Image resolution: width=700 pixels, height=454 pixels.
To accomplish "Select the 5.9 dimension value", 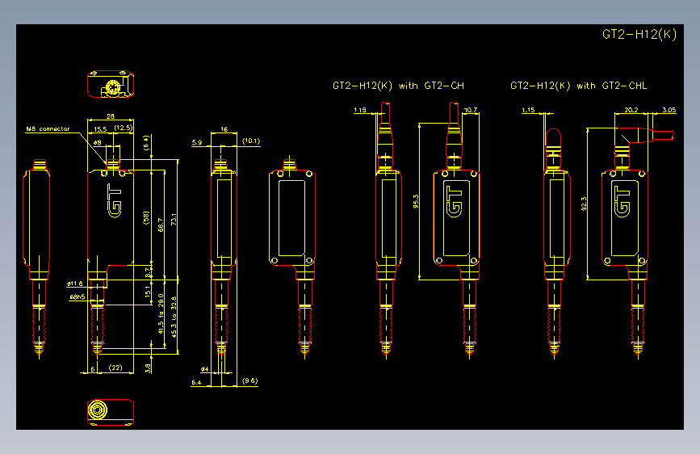I will (197, 142).
